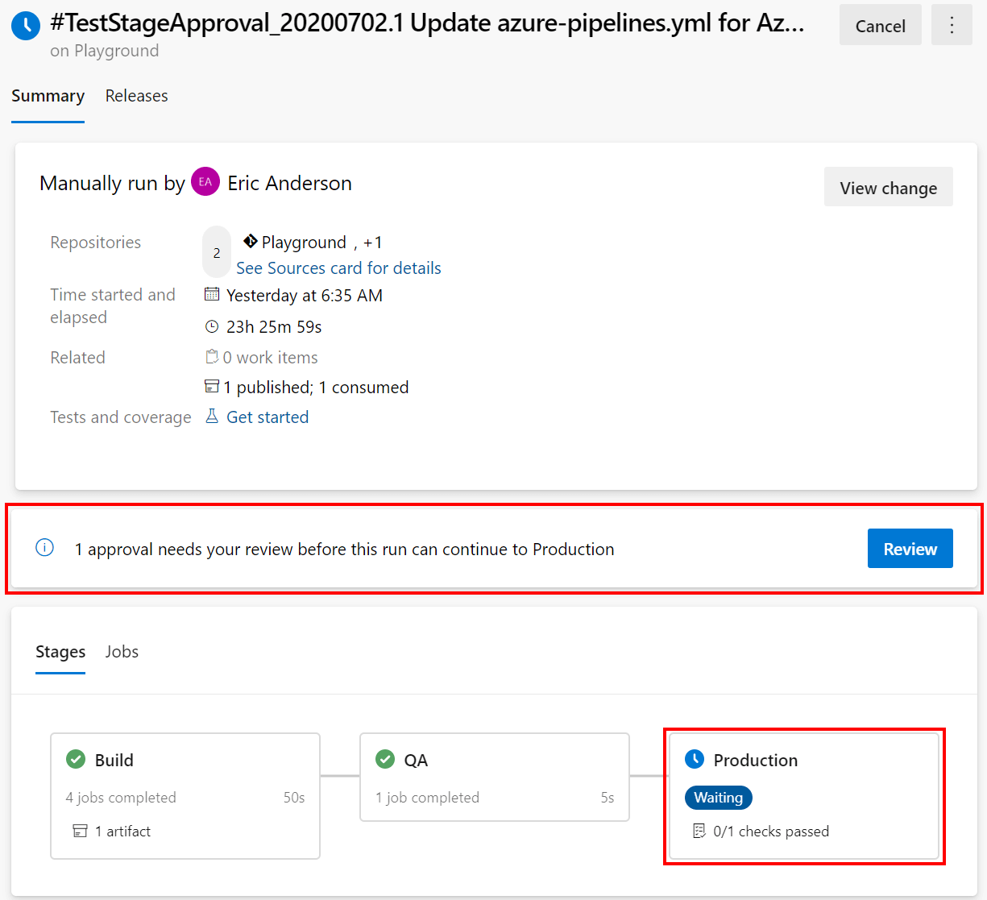Switch to the Jobs tab
The height and width of the screenshot is (900, 987).
point(122,652)
